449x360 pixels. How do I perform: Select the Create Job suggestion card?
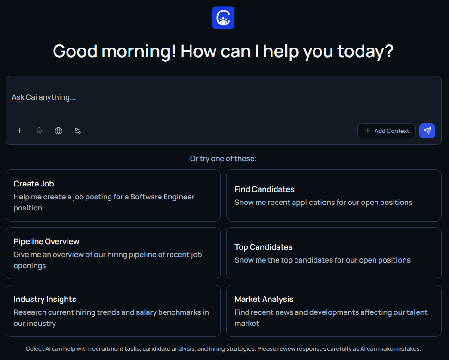[113, 195]
